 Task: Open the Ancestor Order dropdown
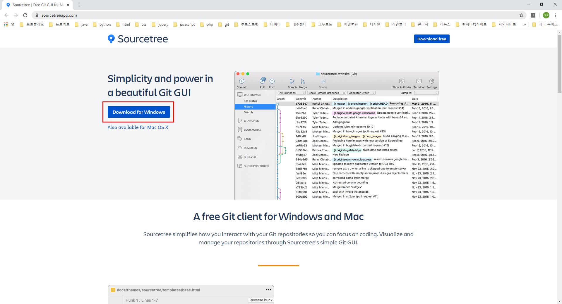(x=361, y=93)
